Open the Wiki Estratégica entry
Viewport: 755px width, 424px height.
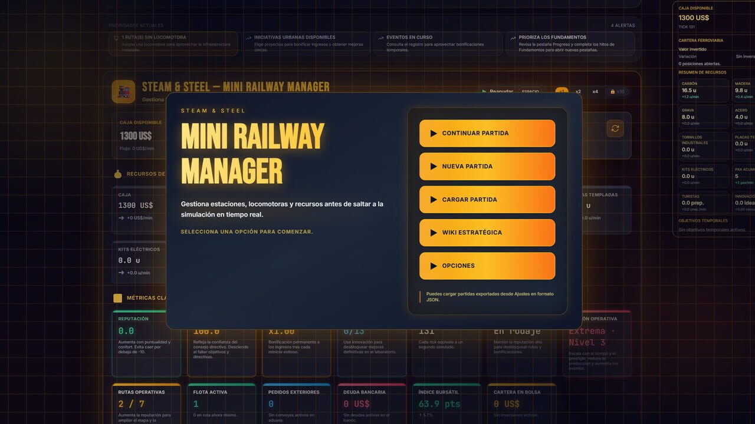pos(487,232)
